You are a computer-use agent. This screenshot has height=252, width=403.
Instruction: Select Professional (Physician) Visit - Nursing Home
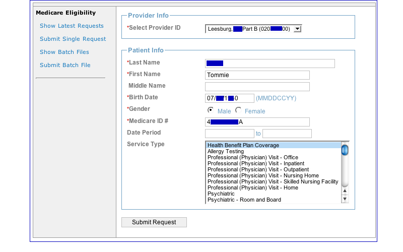tap(274, 175)
